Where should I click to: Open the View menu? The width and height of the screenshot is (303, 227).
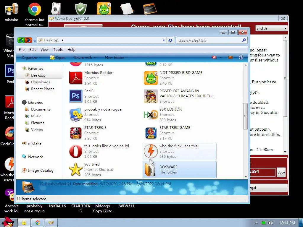pos(44,50)
